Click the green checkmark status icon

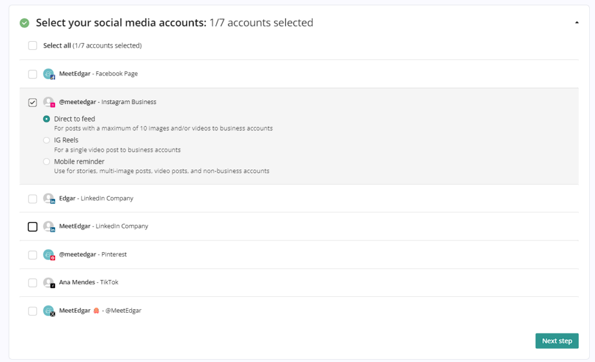tap(24, 23)
